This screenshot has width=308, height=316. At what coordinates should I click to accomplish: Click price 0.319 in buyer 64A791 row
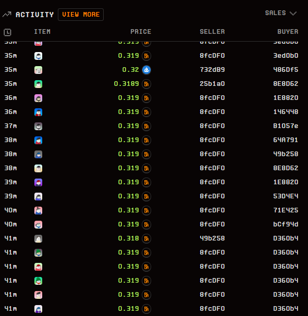(129, 140)
